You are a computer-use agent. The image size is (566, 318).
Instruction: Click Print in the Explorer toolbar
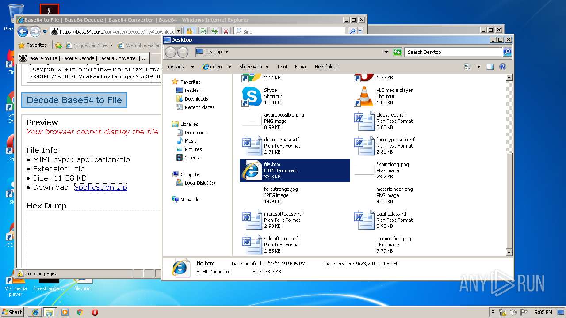[283, 67]
